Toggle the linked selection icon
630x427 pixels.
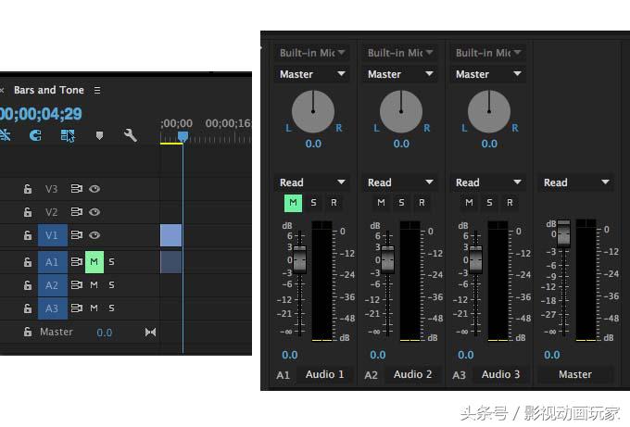(x=68, y=135)
